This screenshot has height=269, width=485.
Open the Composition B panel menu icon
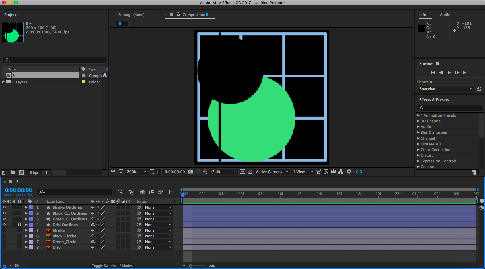pyautogui.click(x=213, y=15)
